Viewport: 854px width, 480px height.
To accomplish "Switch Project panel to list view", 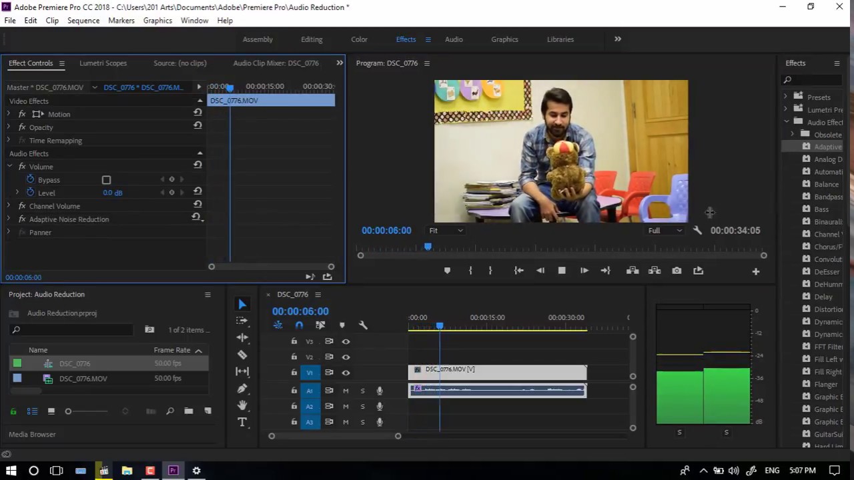I will [x=32, y=411].
